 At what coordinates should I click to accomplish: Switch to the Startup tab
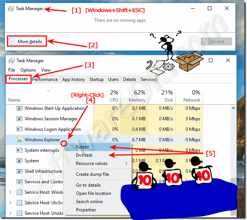[97, 79]
